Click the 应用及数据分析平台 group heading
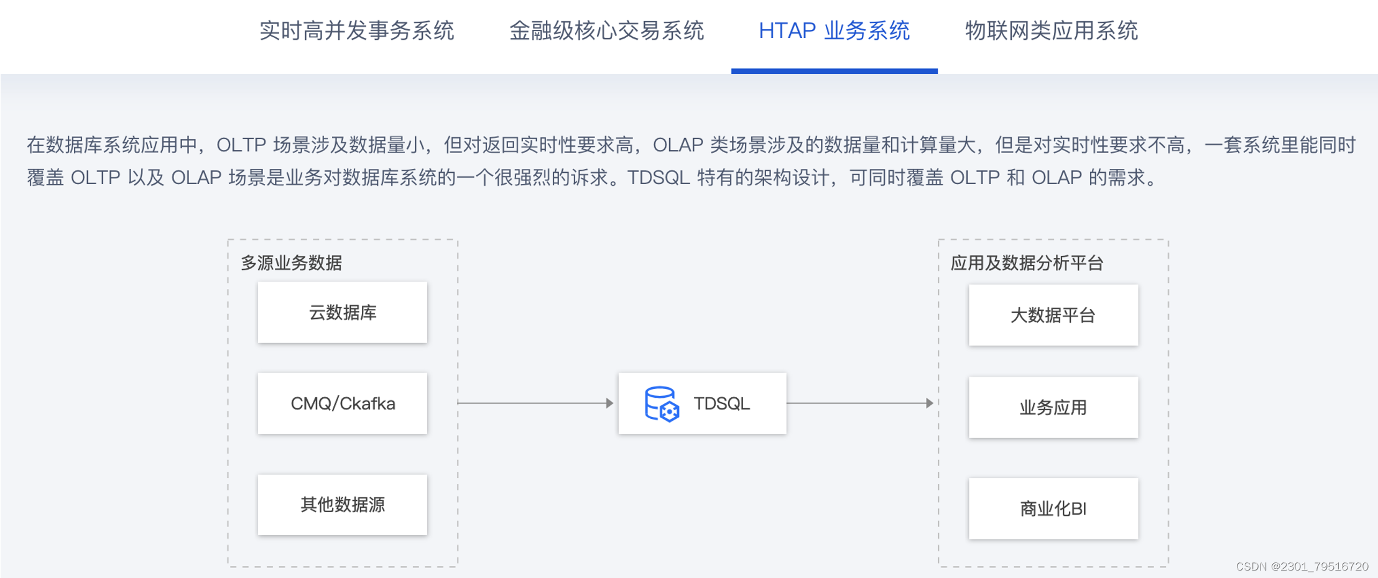 pyautogui.click(x=1027, y=263)
